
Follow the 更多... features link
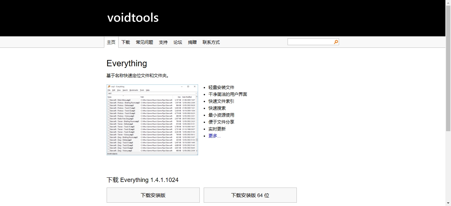click(x=215, y=136)
